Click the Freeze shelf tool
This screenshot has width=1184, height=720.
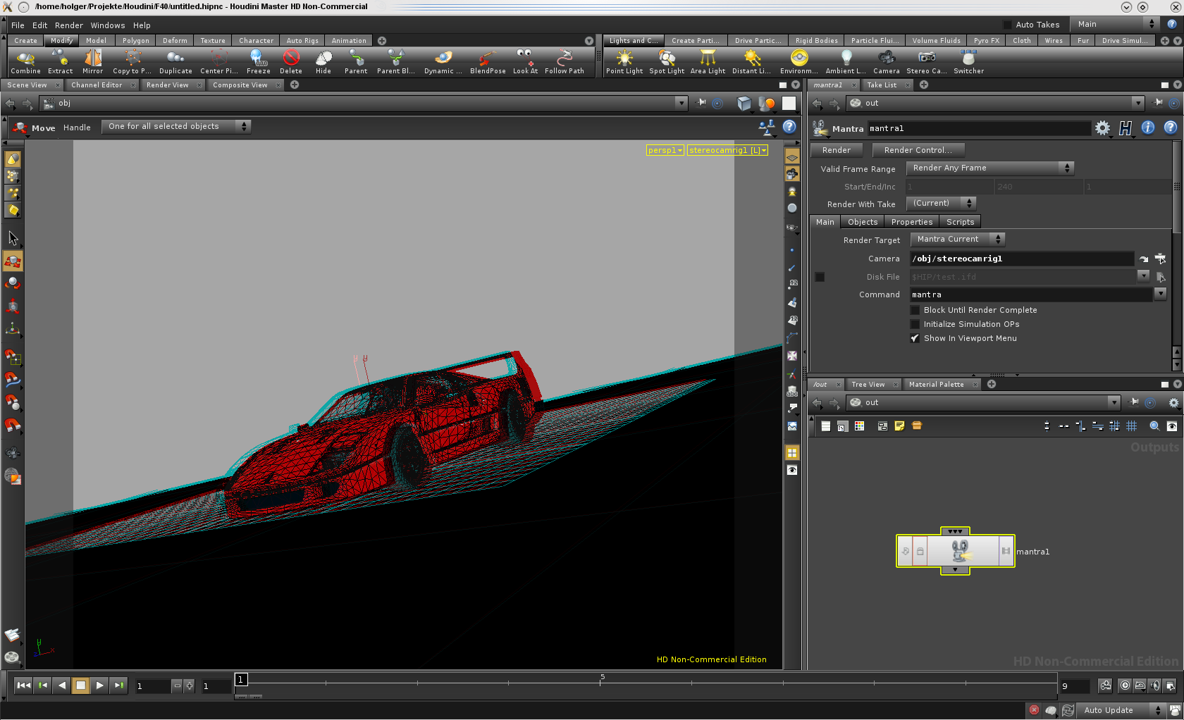258,61
